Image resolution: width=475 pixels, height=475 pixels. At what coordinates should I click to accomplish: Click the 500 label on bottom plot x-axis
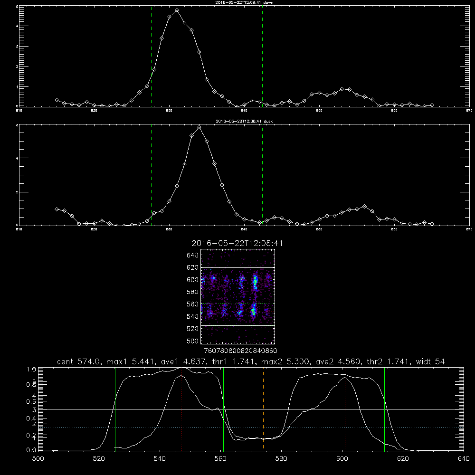coord(38,459)
